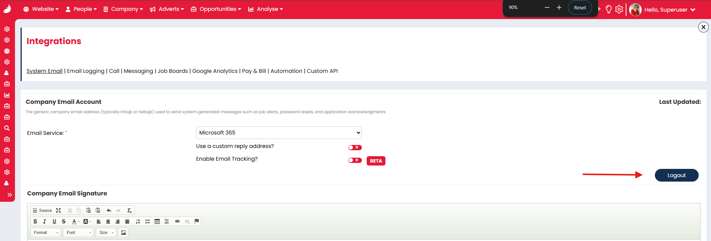Screen dimensions: 711x241
Task: Switch to the Pay & Bill tab
Action: (254, 71)
